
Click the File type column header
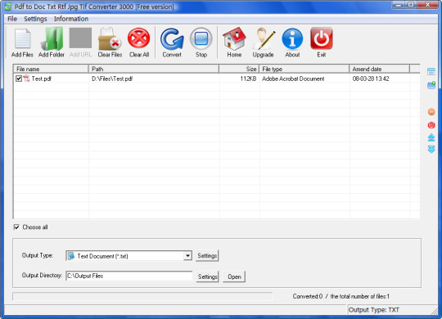click(304, 69)
